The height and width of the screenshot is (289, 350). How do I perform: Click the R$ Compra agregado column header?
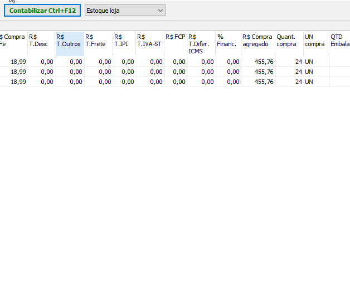coord(258,43)
